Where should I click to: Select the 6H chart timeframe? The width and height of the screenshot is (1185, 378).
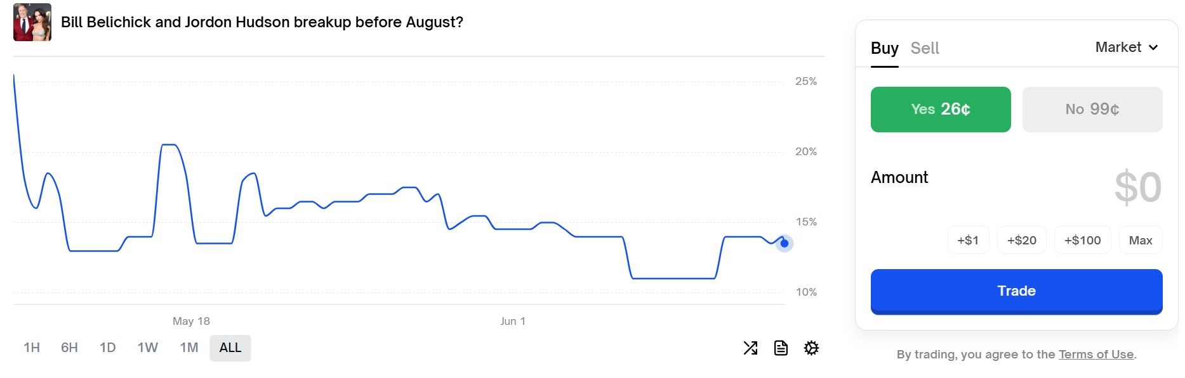[70, 348]
